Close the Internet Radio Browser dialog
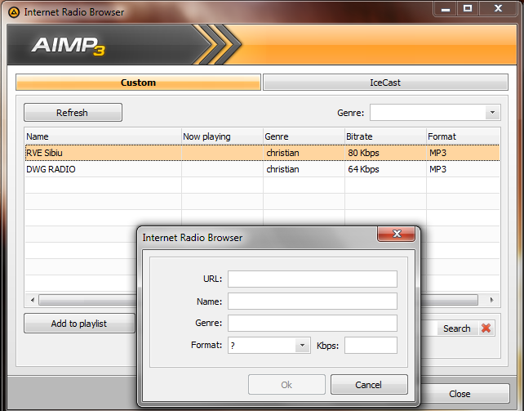This screenshot has height=411, width=524. tap(397, 234)
